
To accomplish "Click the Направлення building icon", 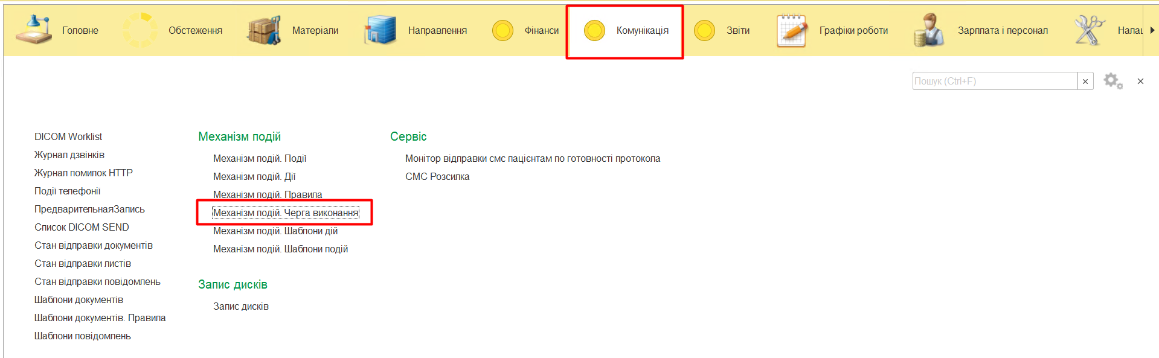I will click(380, 30).
